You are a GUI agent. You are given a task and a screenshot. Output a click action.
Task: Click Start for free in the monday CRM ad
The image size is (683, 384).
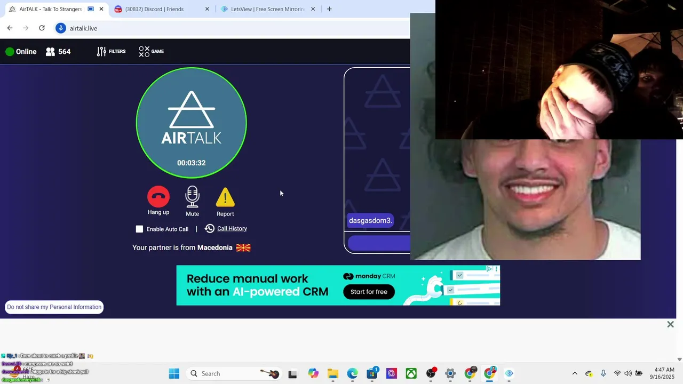pyautogui.click(x=369, y=292)
